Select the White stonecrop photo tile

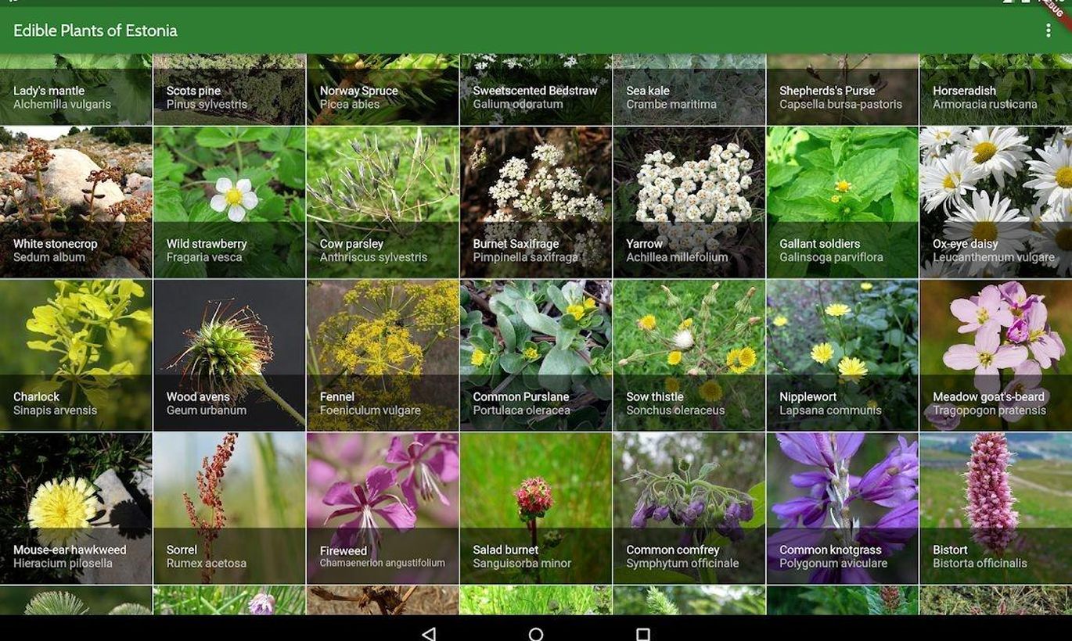(x=76, y=202)
